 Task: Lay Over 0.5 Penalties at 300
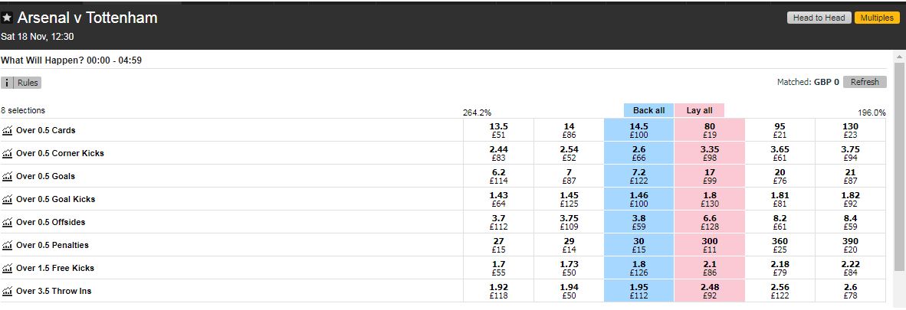click(710, 245)
